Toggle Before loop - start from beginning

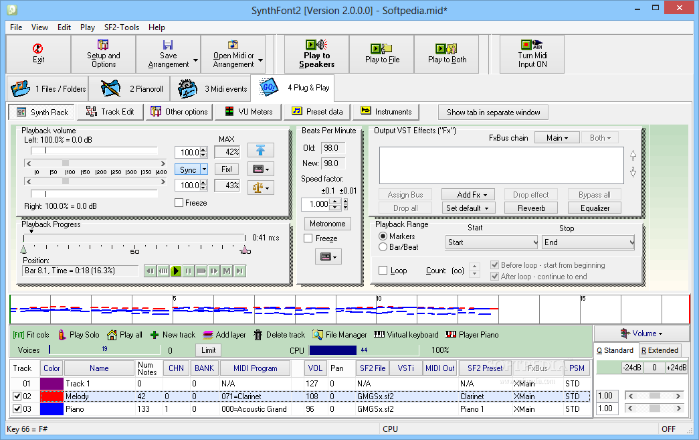[x=494, y=265]
